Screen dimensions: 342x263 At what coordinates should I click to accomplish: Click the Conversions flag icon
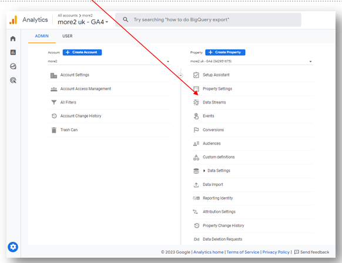196,130
